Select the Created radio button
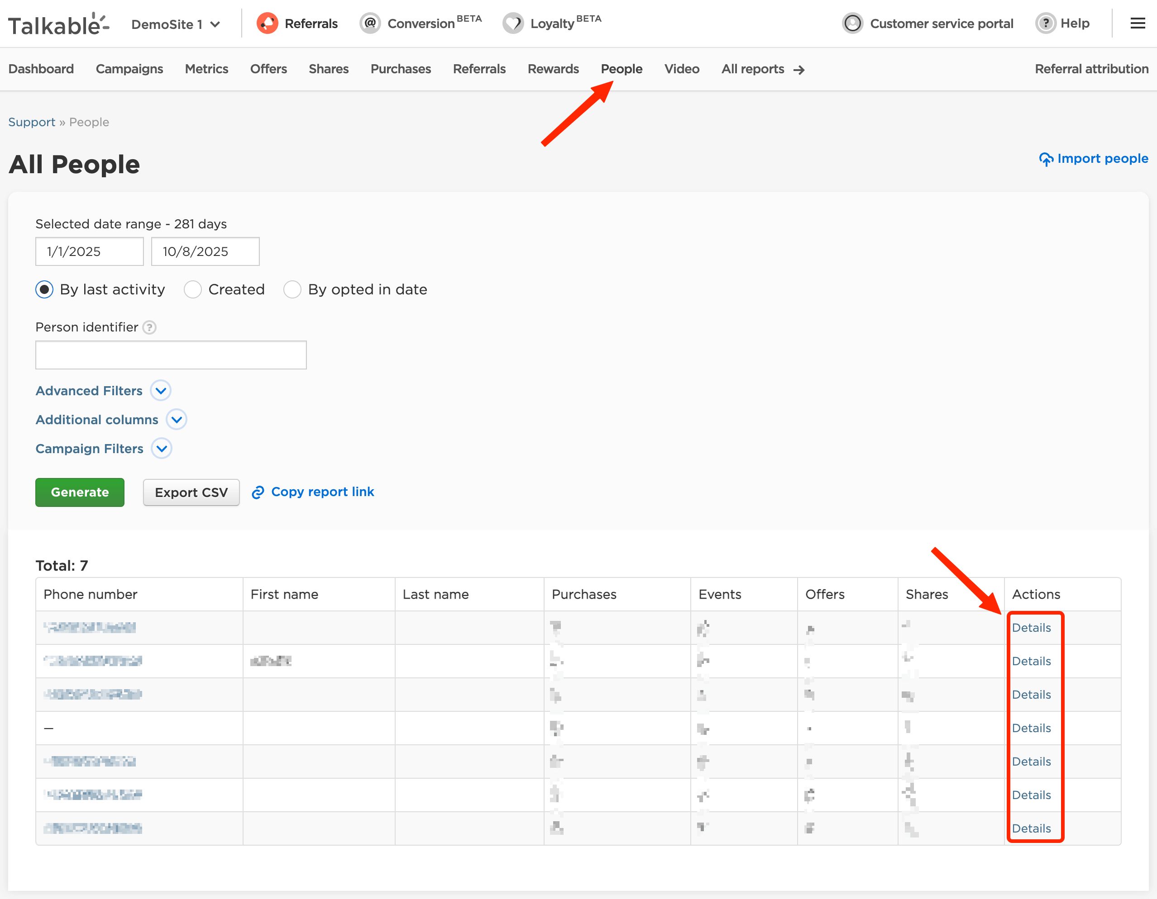The height and width of the screenshot is (899, 1157). pos(193,289)
